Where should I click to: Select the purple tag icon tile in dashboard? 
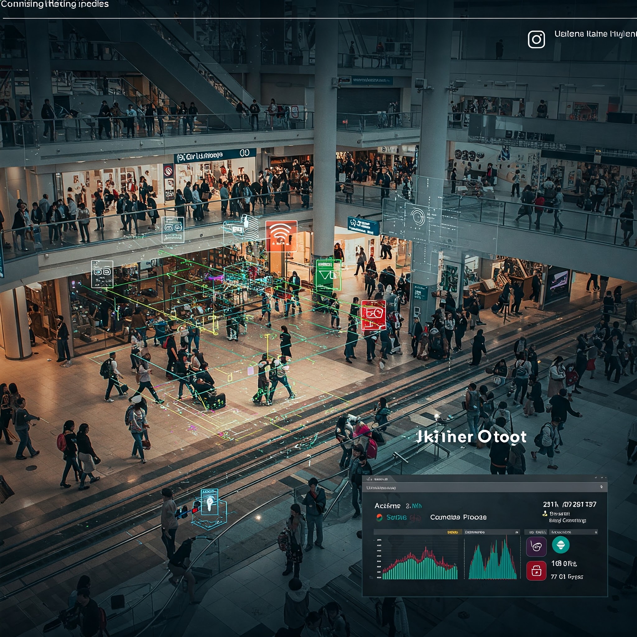coord(536,547)
